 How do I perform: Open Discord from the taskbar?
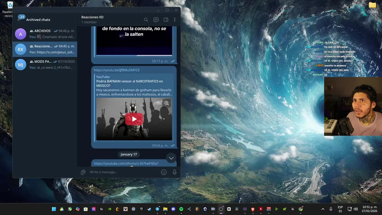tap(173, 209)
